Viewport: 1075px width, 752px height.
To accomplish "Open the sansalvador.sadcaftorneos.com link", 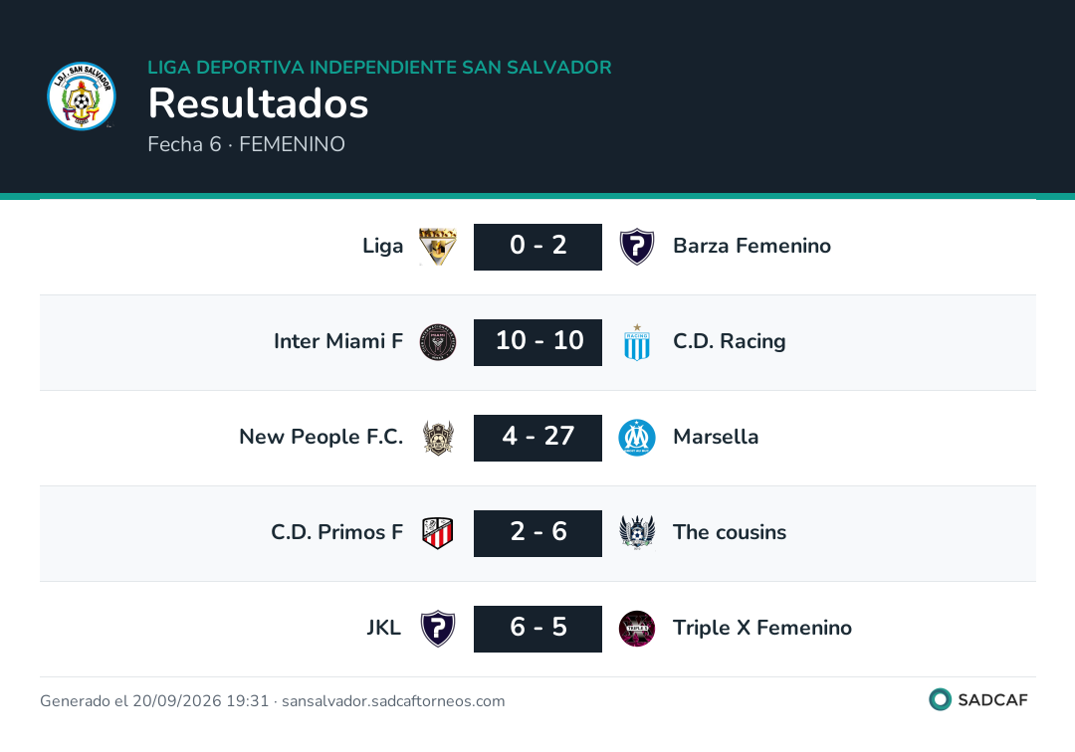I will pos(393,701).
